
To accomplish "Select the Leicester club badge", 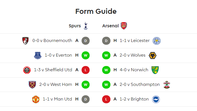I will click(156, 41).
